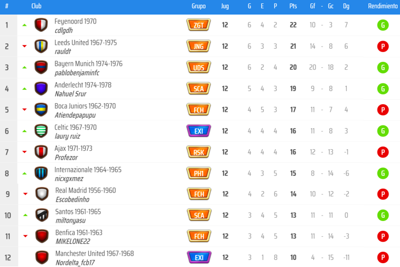Click the red P result circle for Leeds United
Viewport: 400px width, 267px height.
coord(382,46)
